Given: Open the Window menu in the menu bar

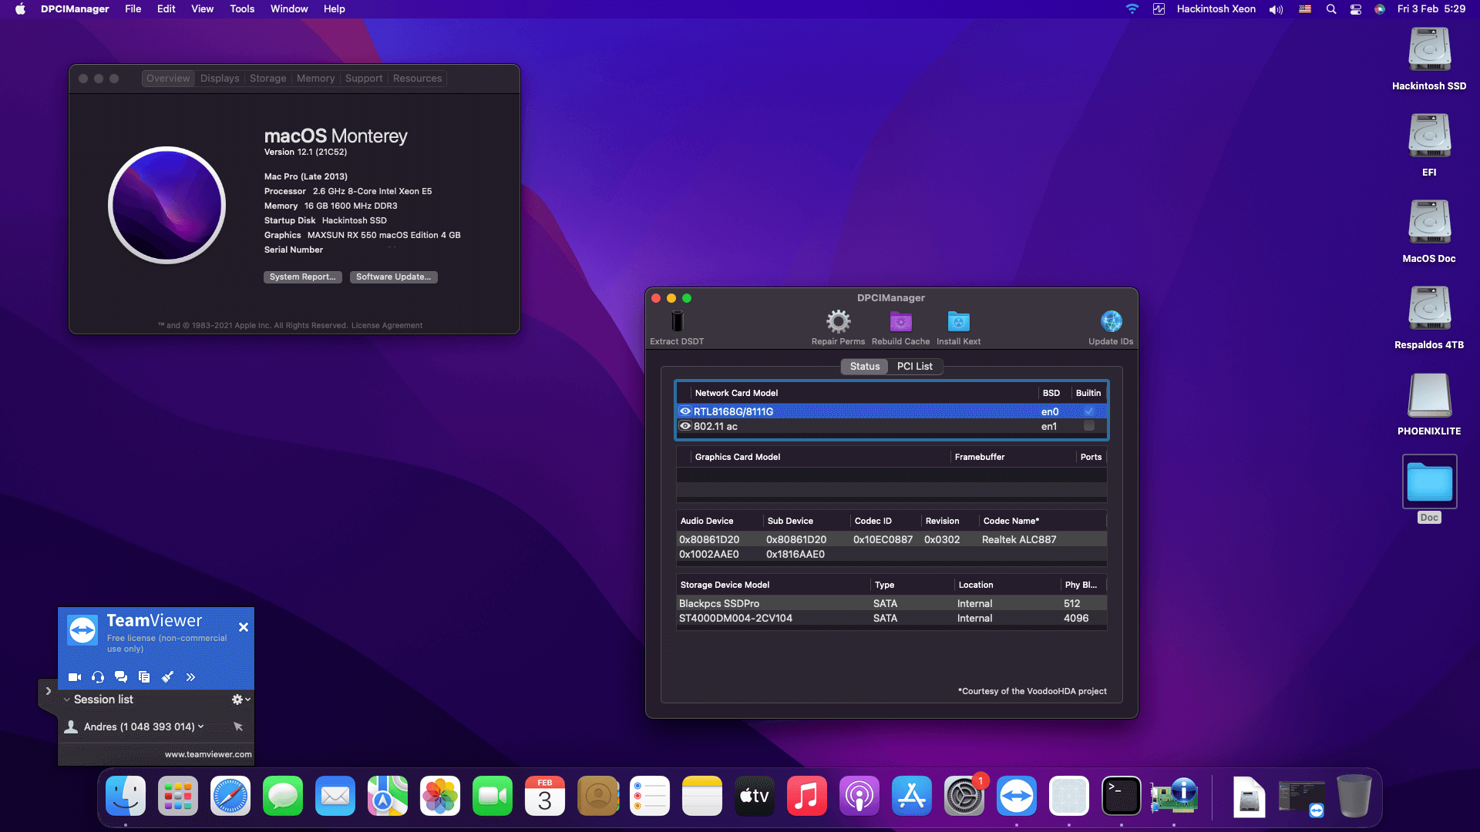Looking at the screenshot, I should (289, 9).
